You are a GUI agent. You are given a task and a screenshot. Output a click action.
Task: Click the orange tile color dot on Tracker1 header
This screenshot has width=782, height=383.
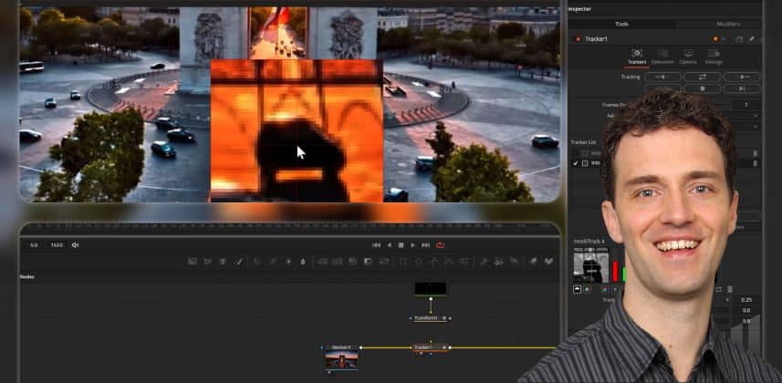pyautogui.click(x=715, y=39)
